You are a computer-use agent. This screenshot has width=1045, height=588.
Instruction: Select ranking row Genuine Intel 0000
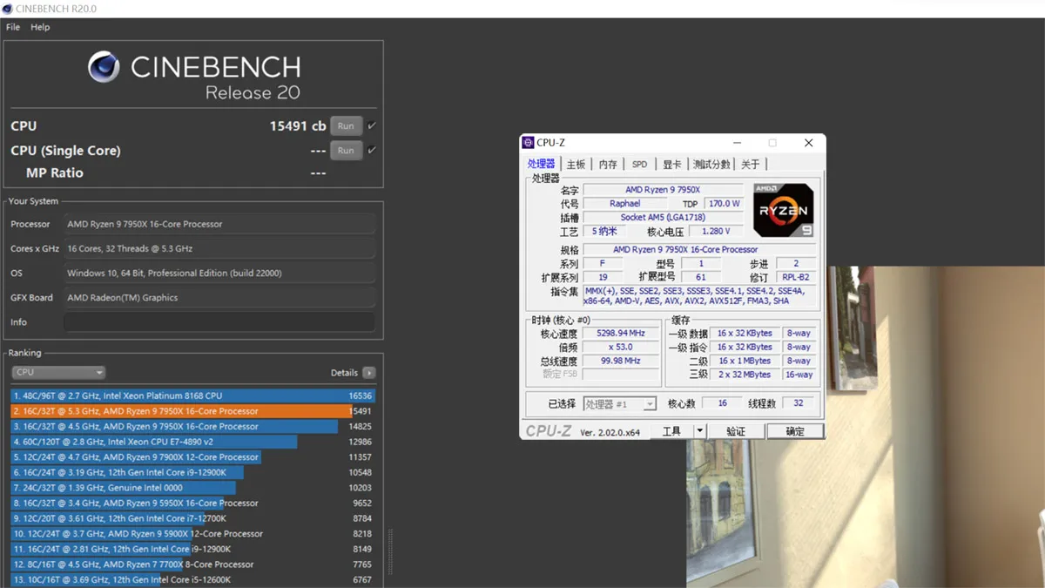(x=193, y=488)
